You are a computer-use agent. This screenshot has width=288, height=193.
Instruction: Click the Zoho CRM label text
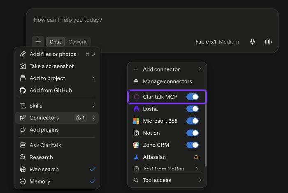click(x=156, y=145)
